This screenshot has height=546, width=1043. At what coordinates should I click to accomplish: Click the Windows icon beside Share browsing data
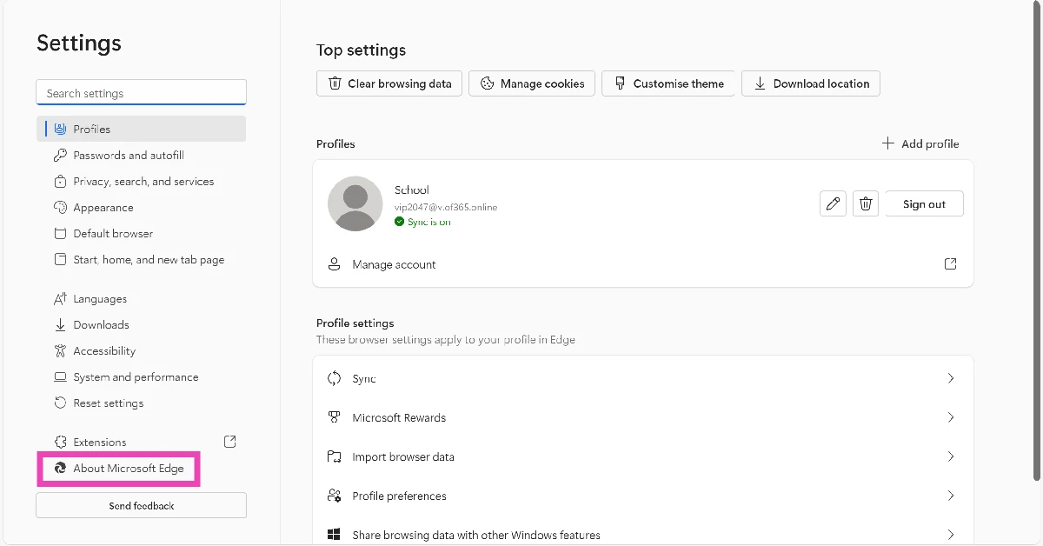(335, 535)
